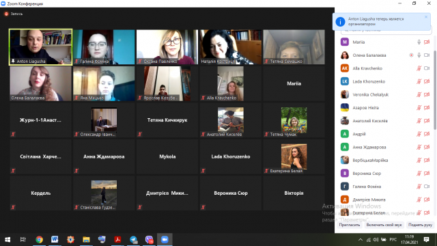
Task: Select the Вікторія participant tile
Action: tap(294, 193)
